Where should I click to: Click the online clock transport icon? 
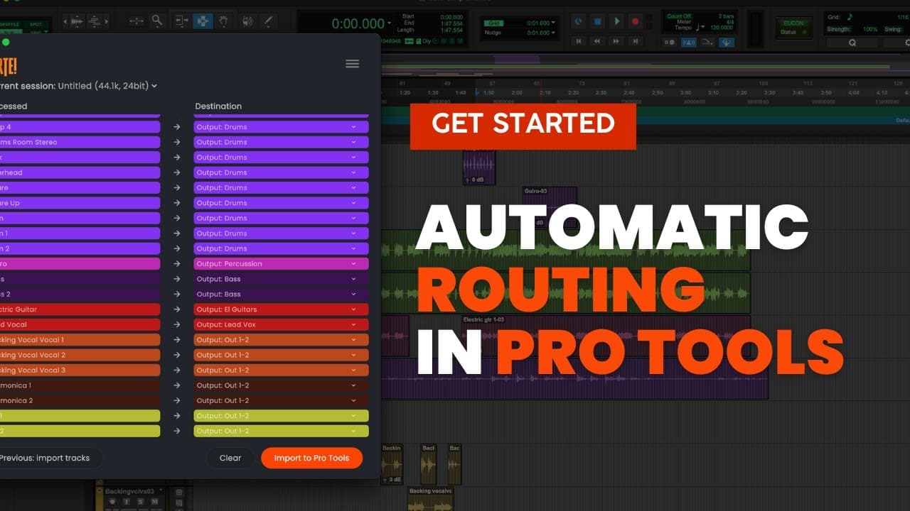(x=578, y=21)
